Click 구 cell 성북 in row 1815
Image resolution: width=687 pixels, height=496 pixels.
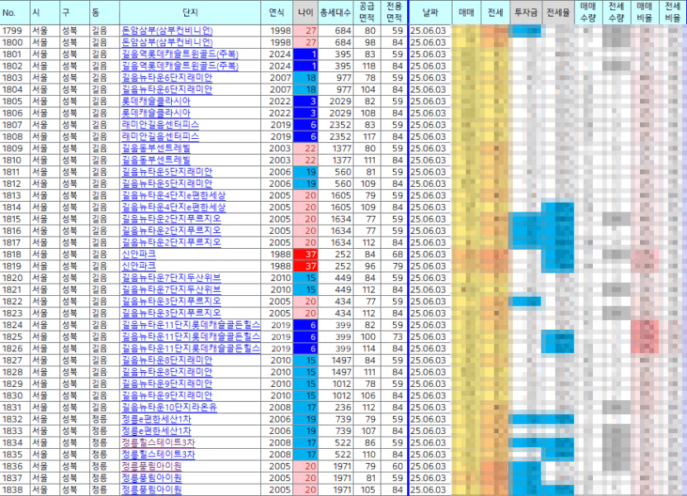point(74,219)
